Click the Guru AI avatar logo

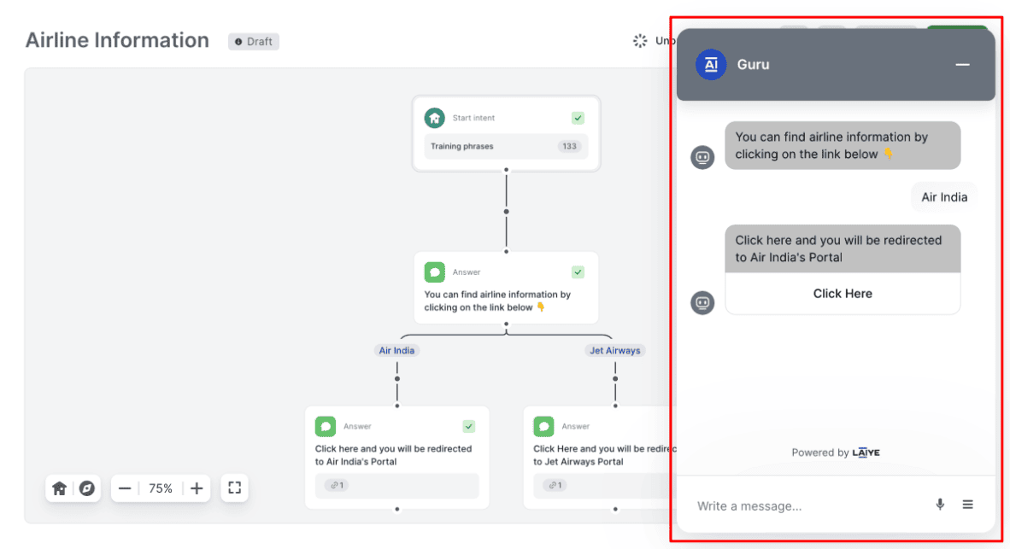point(711,65)
